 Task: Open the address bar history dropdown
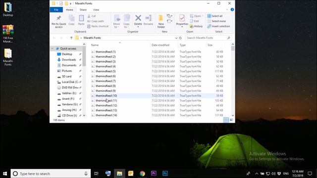[x=176, y=38]
